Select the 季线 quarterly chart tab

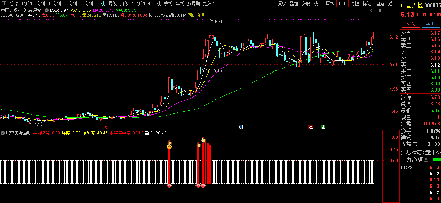pyautogui.click(x=168, y=3)
